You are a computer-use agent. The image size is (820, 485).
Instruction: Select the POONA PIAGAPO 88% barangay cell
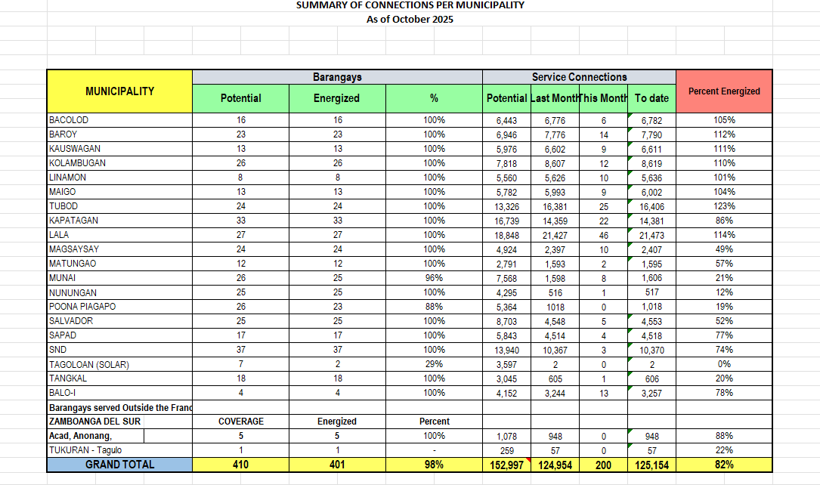(x=434, y=307)
